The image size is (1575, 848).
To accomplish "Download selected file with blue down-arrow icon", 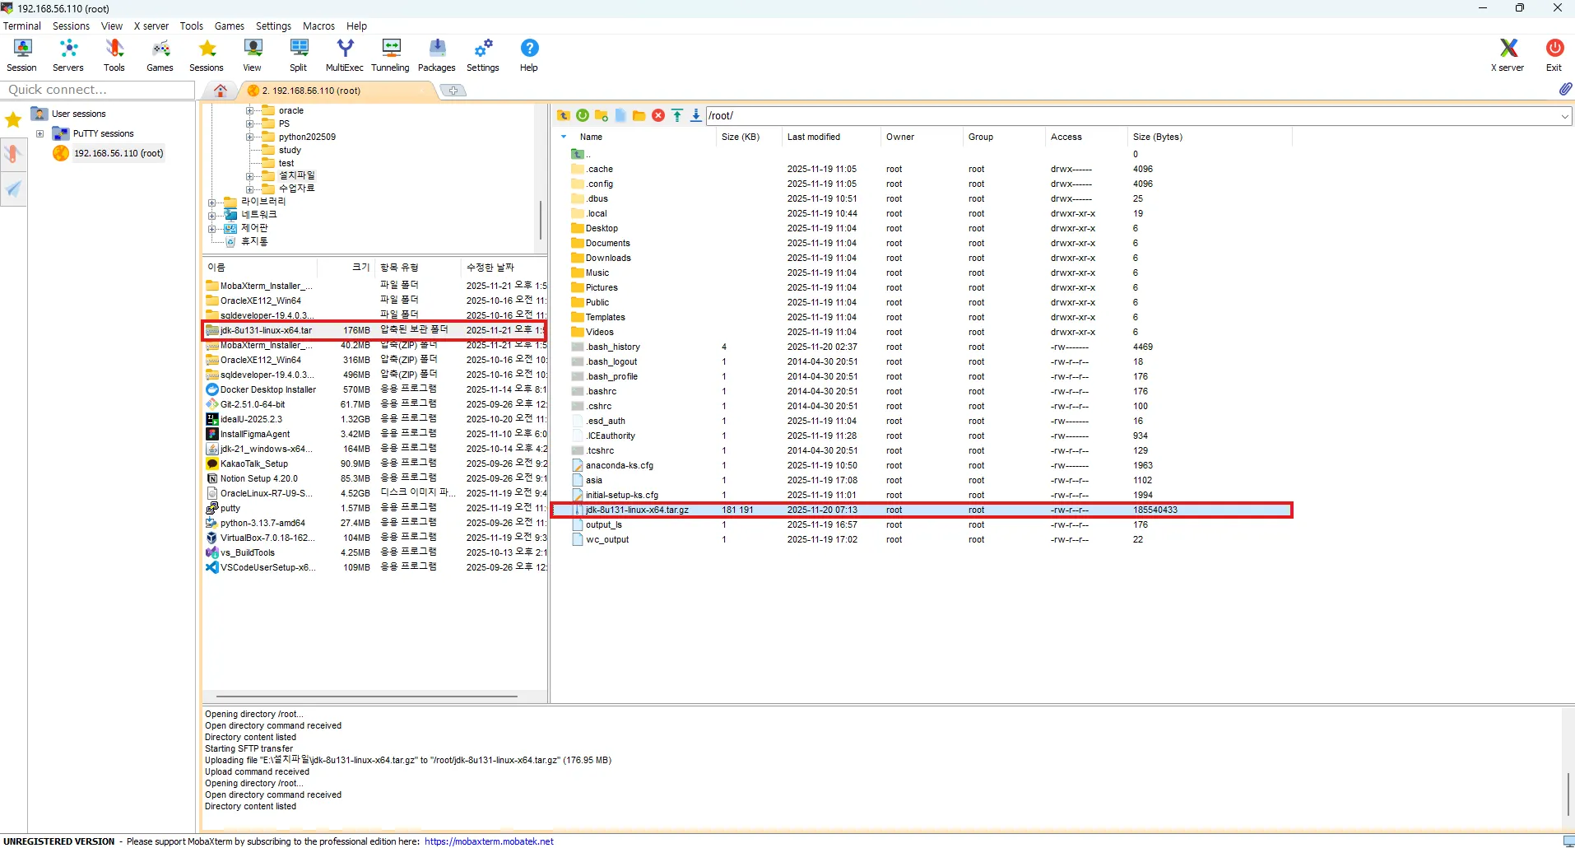I will (x=696, y=115).
